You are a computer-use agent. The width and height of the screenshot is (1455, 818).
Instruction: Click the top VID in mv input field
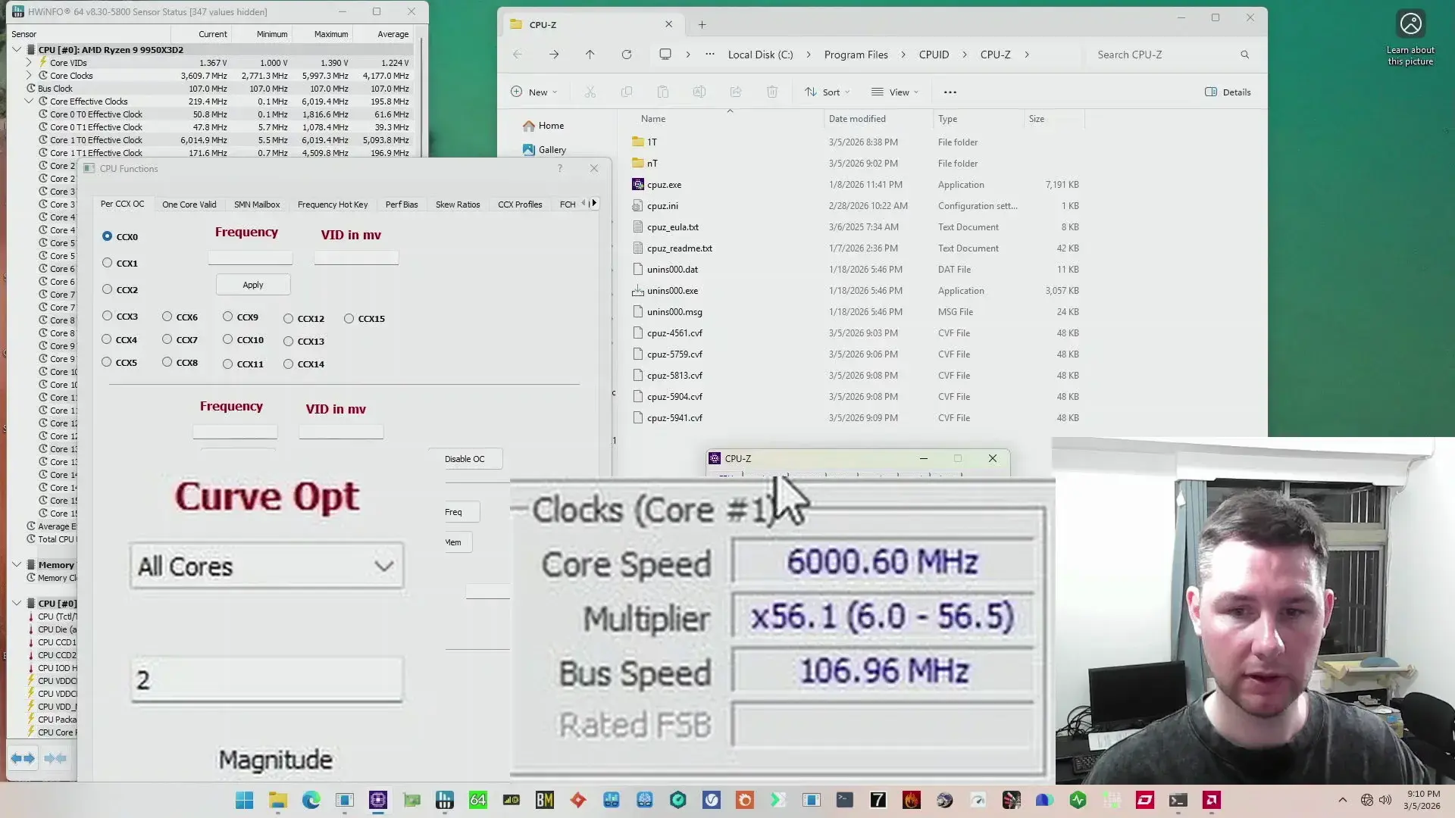(356, 258)
